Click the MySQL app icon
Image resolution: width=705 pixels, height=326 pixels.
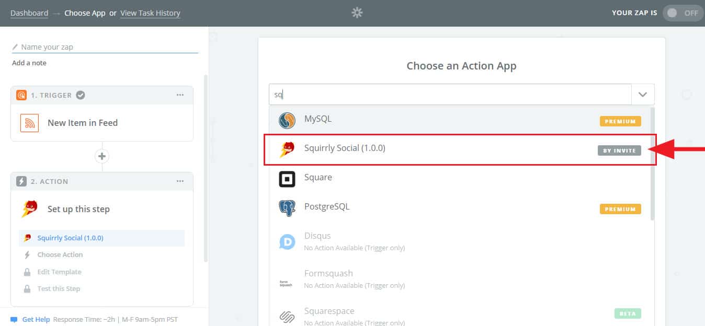pyautogui.click(x=287, y=121)
